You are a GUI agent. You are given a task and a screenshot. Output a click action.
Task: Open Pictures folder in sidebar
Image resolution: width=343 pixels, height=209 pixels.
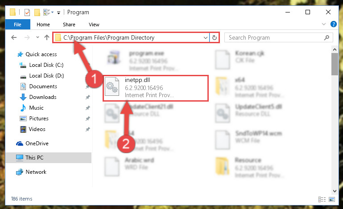coord(39,119)
